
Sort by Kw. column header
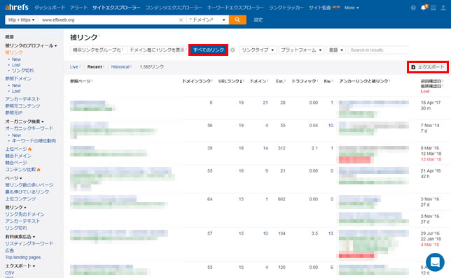pyautogui.click(x=328, y=81)
